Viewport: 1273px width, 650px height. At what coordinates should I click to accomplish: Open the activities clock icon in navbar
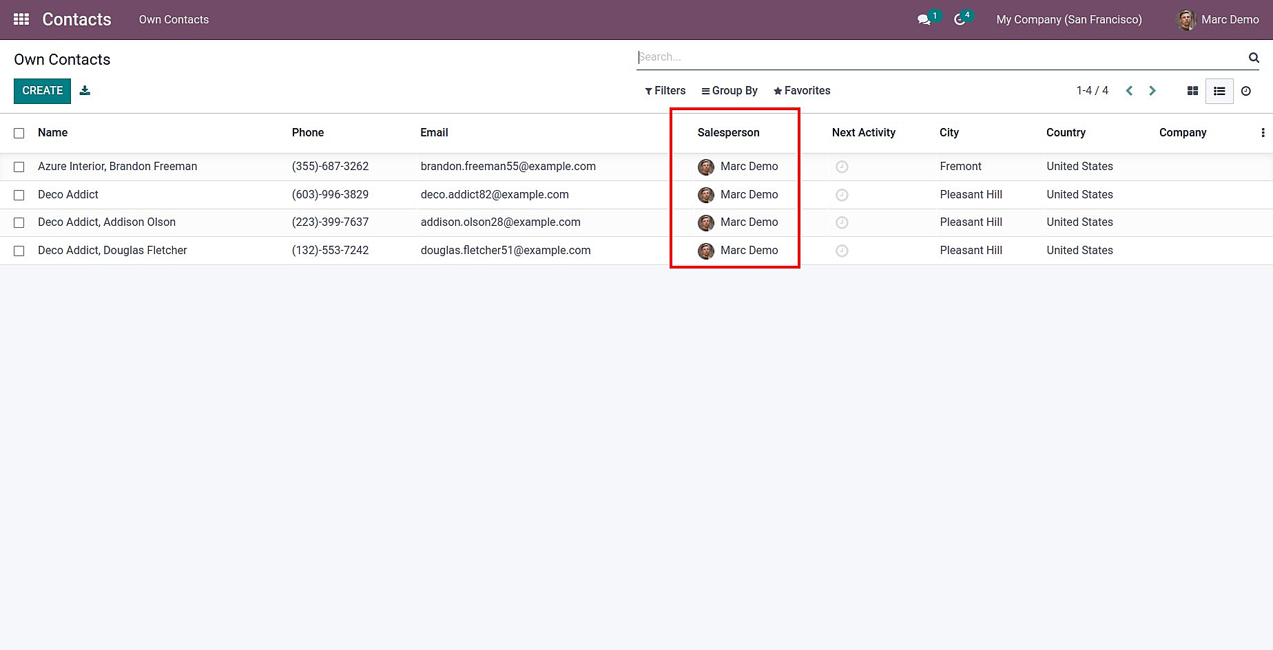coord(960,20)
